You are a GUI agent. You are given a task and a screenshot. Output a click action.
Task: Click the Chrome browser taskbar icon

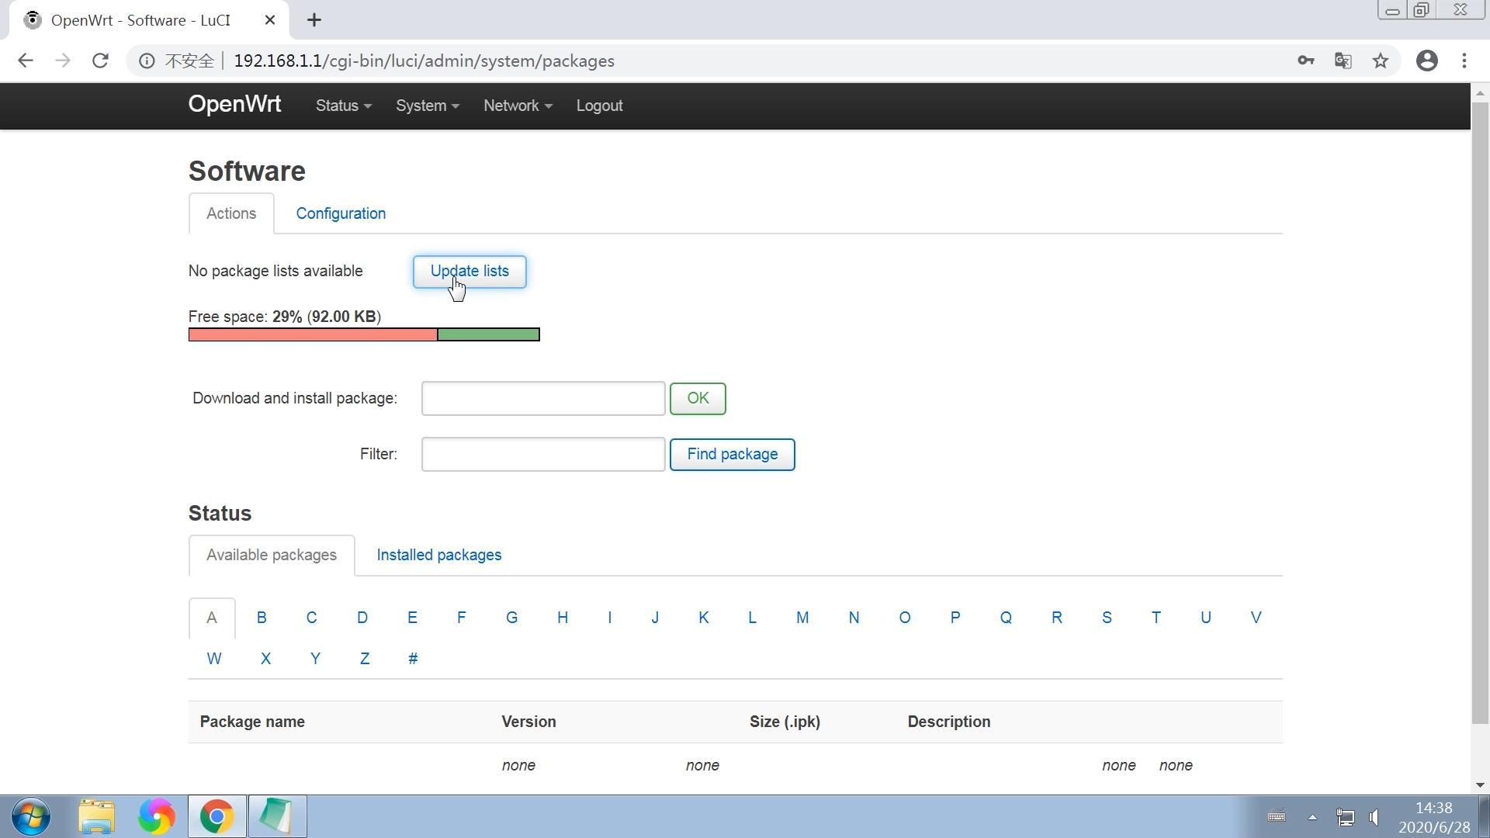click(216, 816)
